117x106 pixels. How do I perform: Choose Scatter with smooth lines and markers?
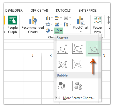[78, 49]
